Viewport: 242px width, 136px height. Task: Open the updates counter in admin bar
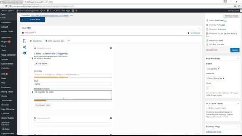43,11
